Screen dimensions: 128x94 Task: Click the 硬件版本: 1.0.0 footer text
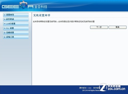(85, 88)
